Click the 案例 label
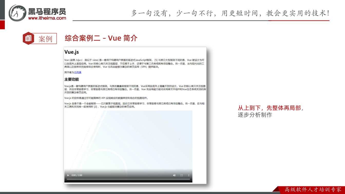This screenshot has width=345, height=194. tap(45, 39)
